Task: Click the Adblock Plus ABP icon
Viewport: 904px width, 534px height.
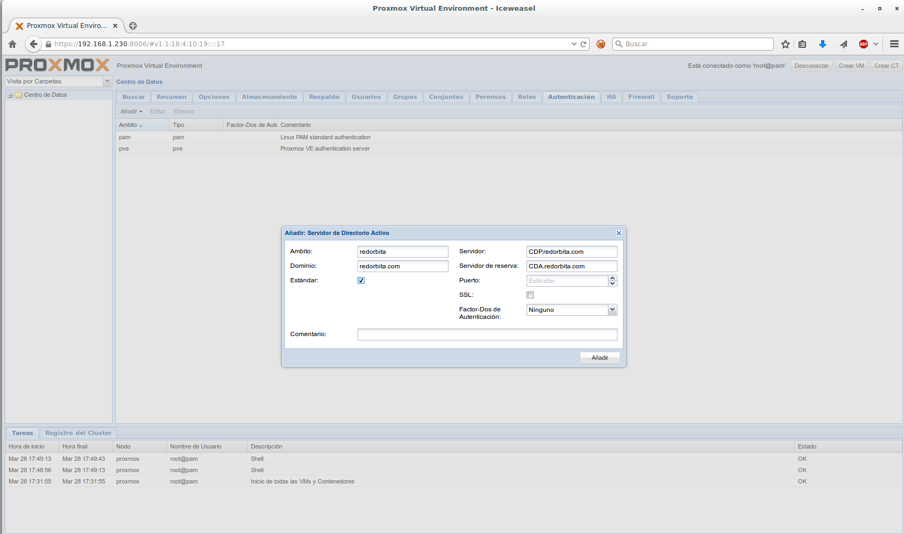Action: (x=864, y=44)
